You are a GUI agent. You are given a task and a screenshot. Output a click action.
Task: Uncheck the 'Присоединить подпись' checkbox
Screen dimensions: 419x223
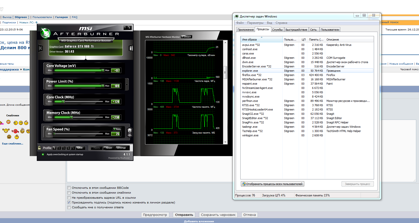[69, 202]
